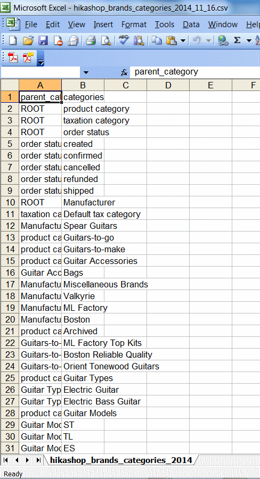The image size is (260, 479).
Task: Click the next sheet navigation arrow
Action: (x=28, y=460)
